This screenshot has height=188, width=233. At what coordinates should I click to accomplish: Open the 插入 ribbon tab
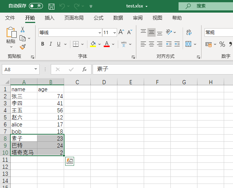coord(50,18)
